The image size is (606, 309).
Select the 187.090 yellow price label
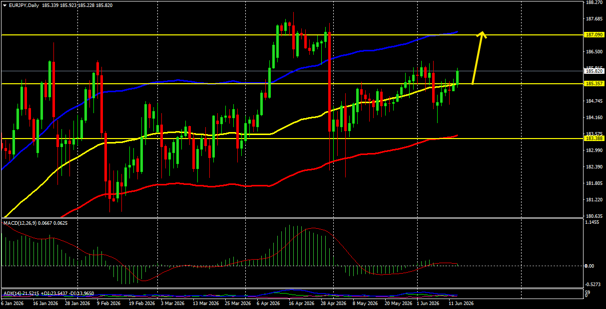click(x=594, y=35)
